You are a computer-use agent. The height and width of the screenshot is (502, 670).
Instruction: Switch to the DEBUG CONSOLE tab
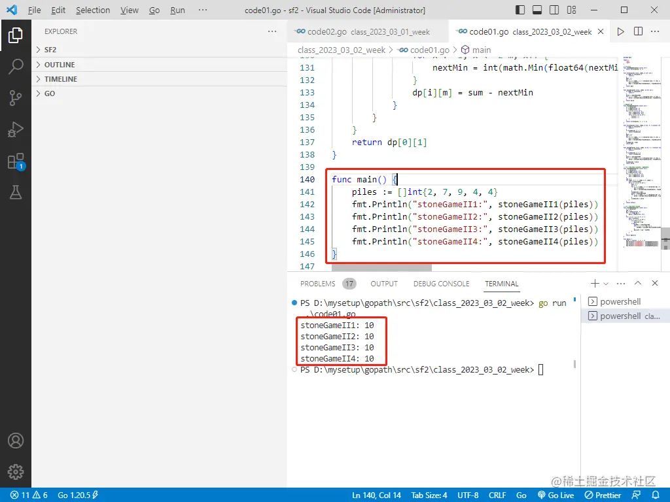pos(441,284)
